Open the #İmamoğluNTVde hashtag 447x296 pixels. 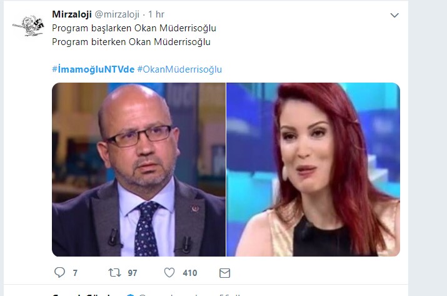pyautogui.click(x=93, y=69)
